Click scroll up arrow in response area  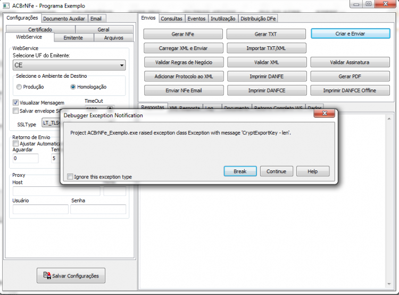pyautogui.click(x=389, y=118)
